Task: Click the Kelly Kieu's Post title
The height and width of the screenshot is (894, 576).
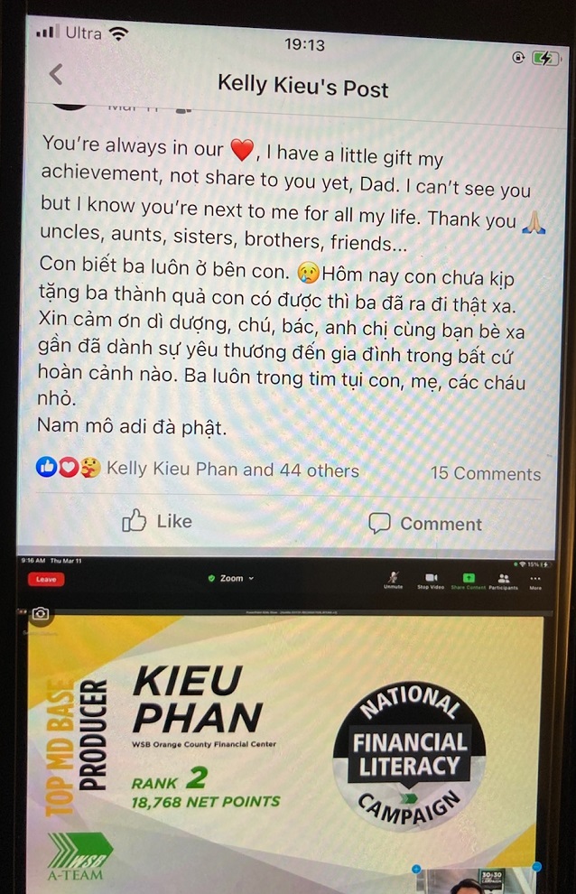Action: click(x=302, y=86)
